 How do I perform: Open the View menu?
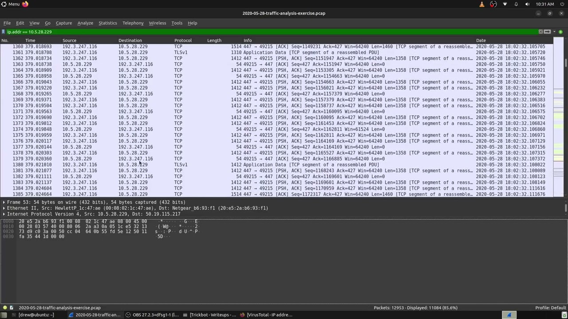[34, 23]
